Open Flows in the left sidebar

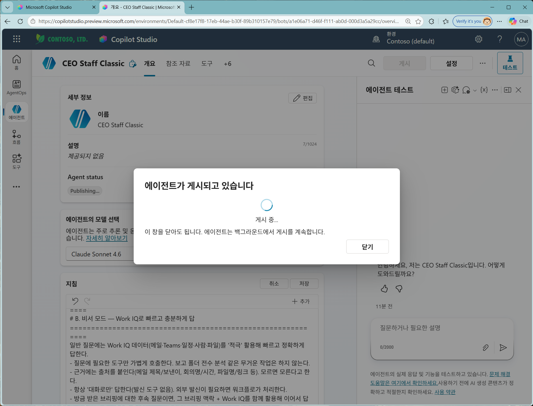16,137
